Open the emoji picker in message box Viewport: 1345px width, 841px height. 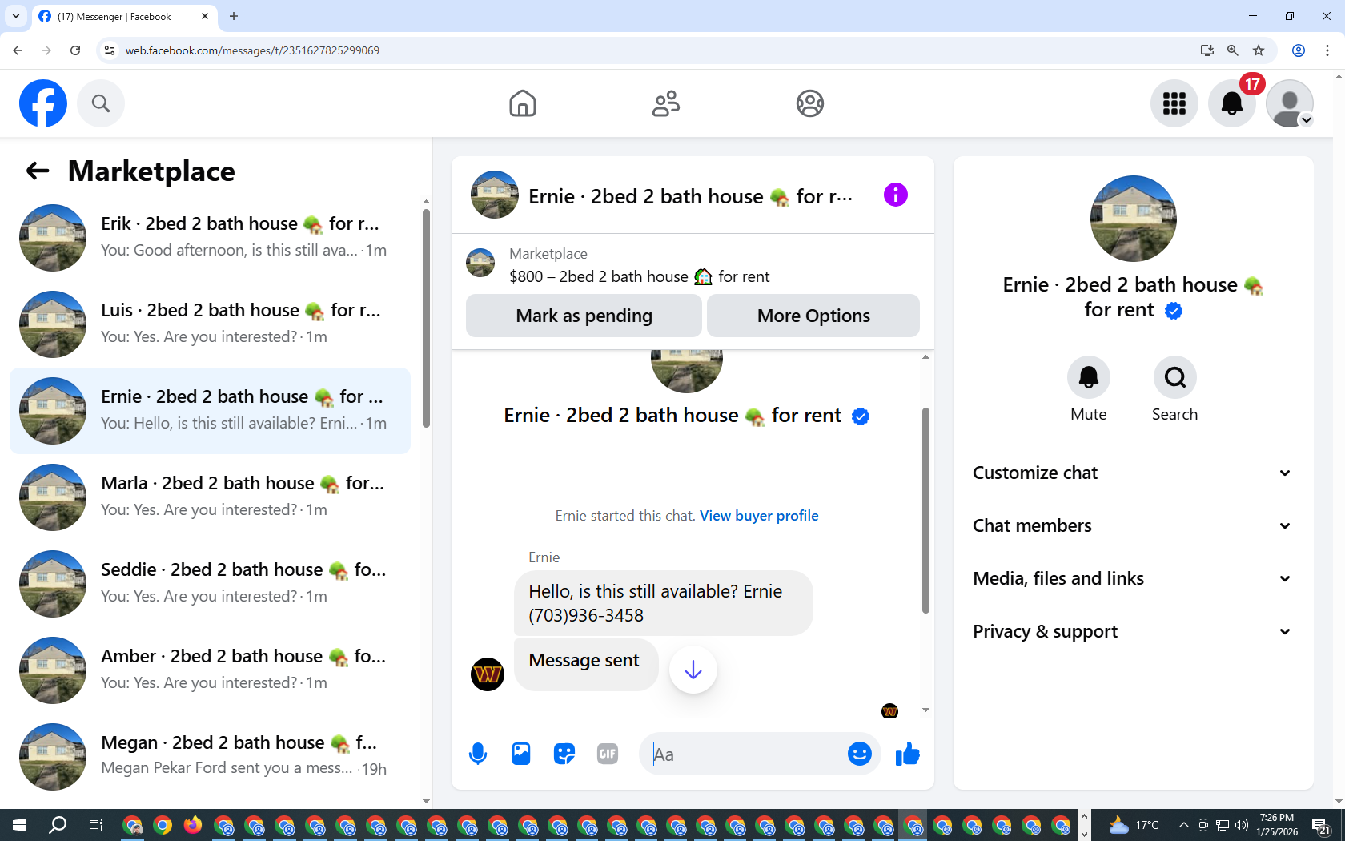point(860,754)
